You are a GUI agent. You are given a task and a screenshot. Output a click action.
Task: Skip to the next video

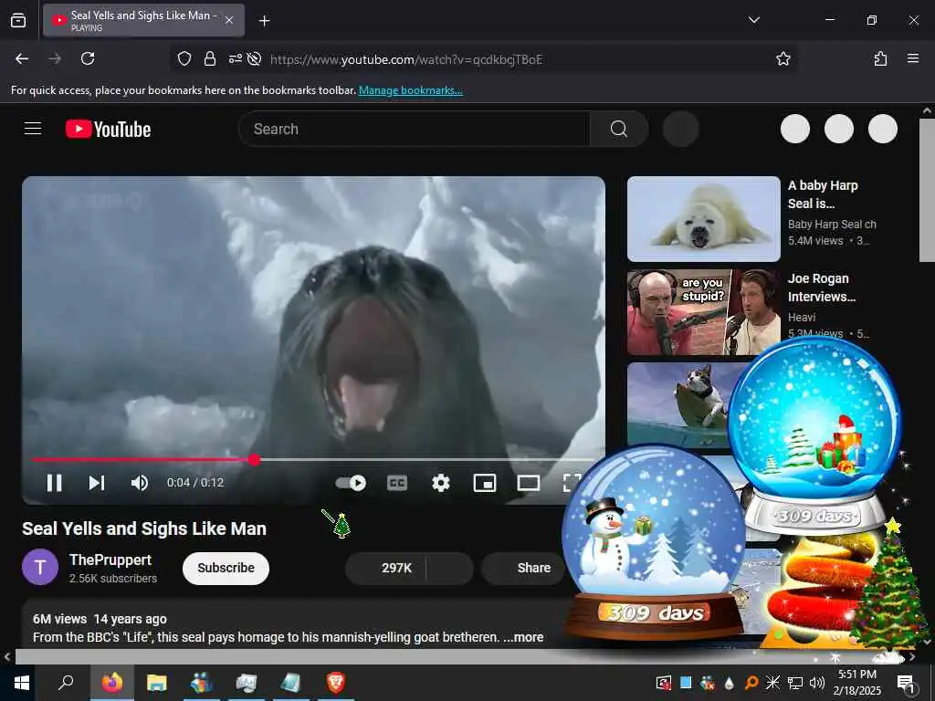[97, 483]
